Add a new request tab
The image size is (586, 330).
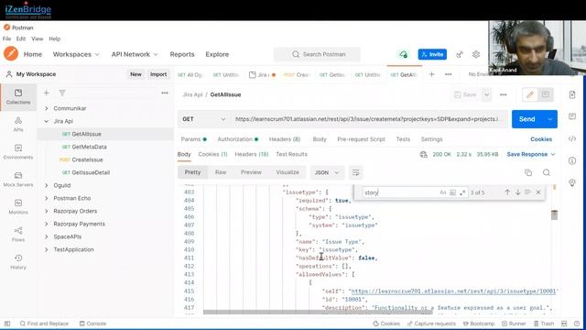click(431, 74)
